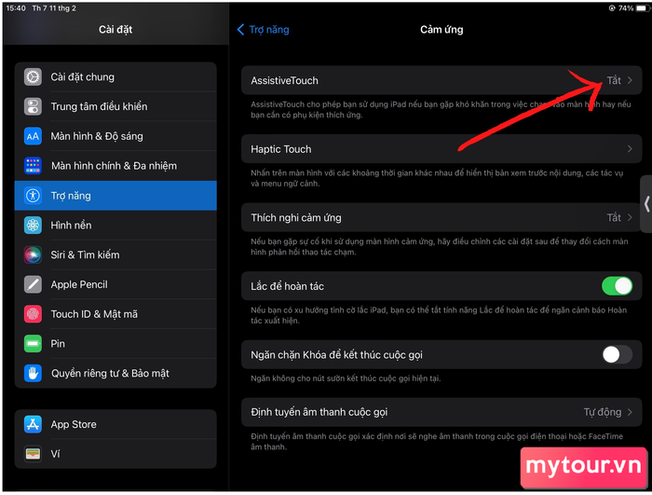Screen dimensions: 652x495
Task: Tap the back chevron next to Trợ năng
Action: point(240,30)
